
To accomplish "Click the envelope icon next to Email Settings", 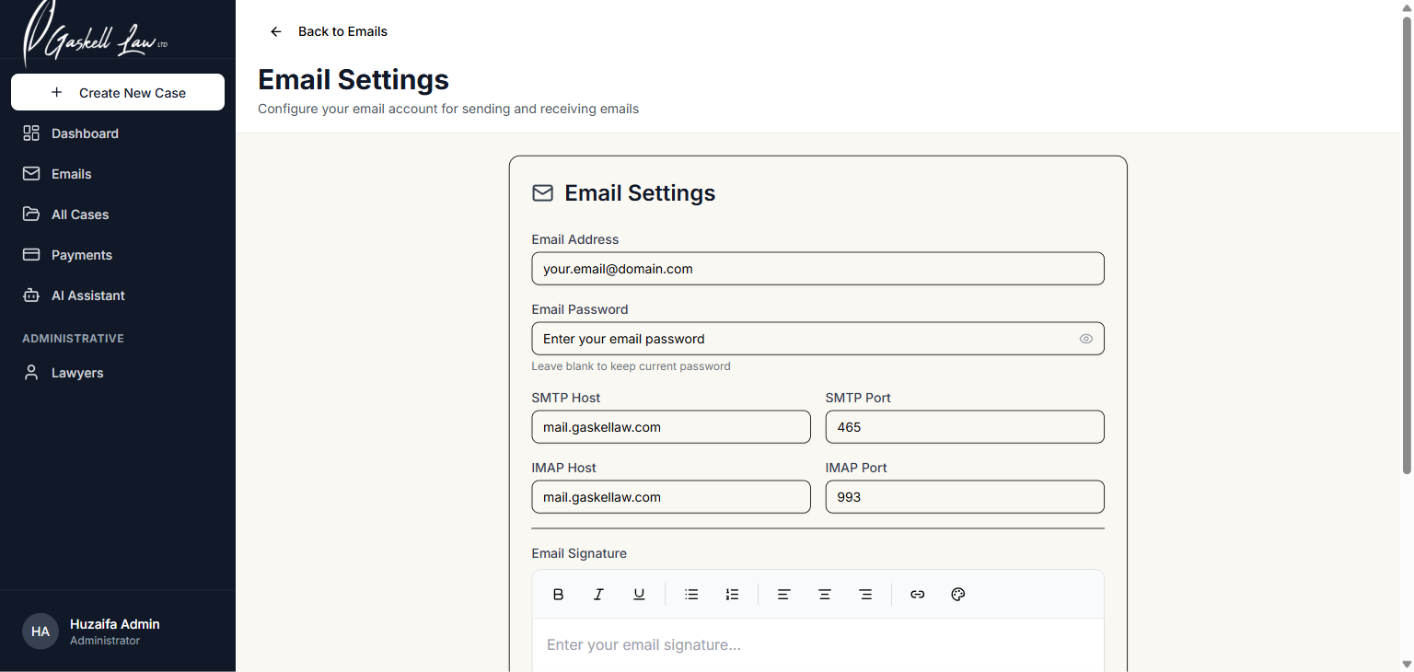I will 542,192.
